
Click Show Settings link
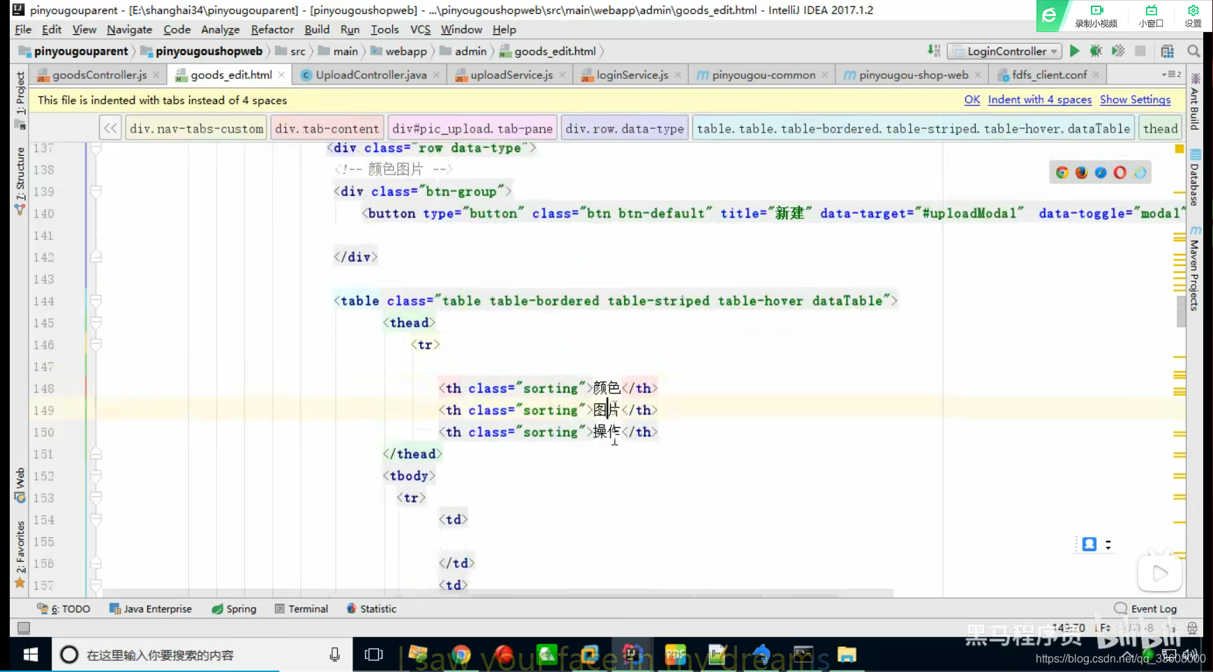pyautogui.click(x=1135, y=100)
